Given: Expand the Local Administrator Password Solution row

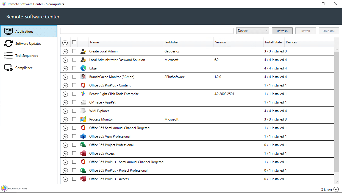Looking at the screenshot, I should [65, 60].
